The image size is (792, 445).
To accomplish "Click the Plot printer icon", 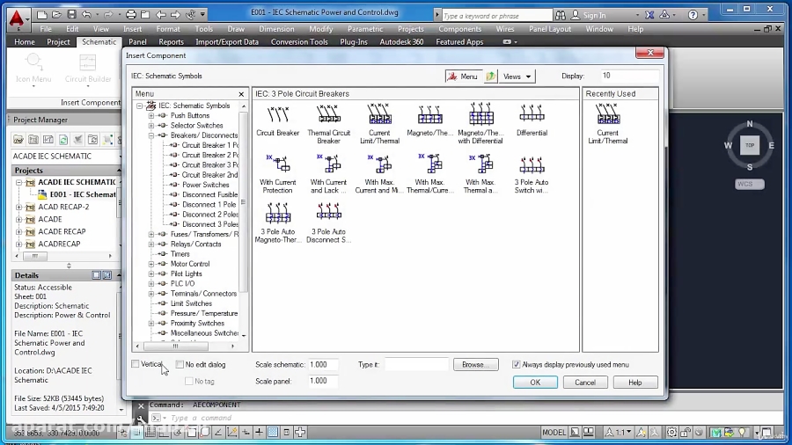I will point(131,15).
